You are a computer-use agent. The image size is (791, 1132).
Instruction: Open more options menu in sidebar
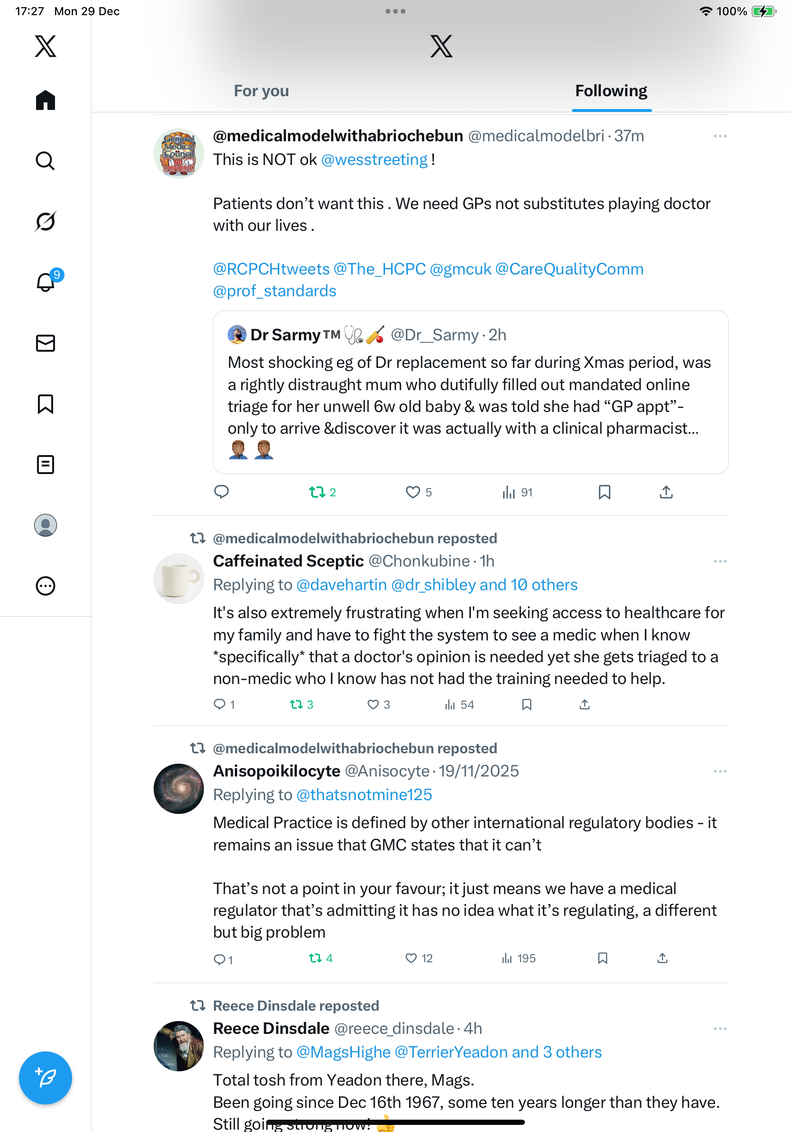(45, 586)
